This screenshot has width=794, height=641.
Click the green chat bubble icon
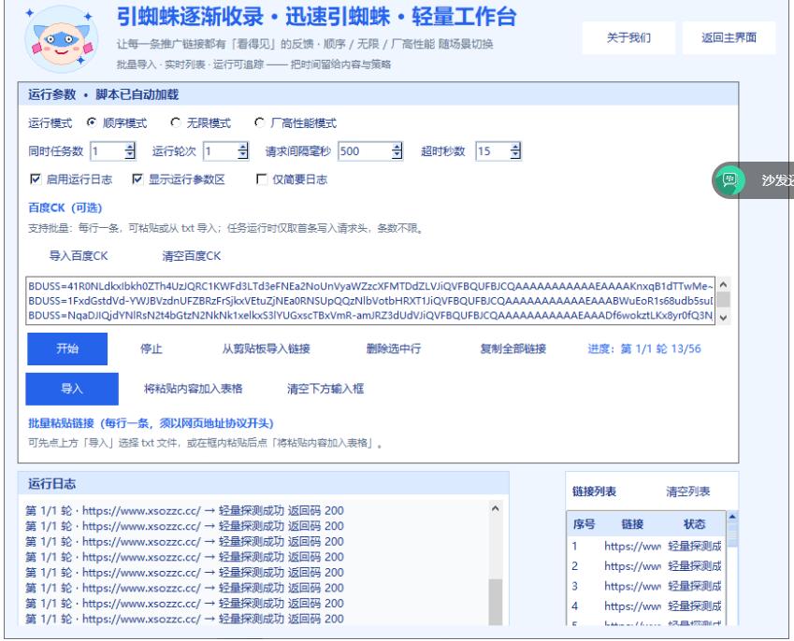pyautogui.click(x=729, y=180)
